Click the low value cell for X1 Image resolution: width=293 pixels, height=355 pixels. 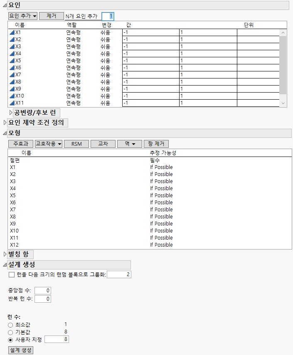pos(151,32)
